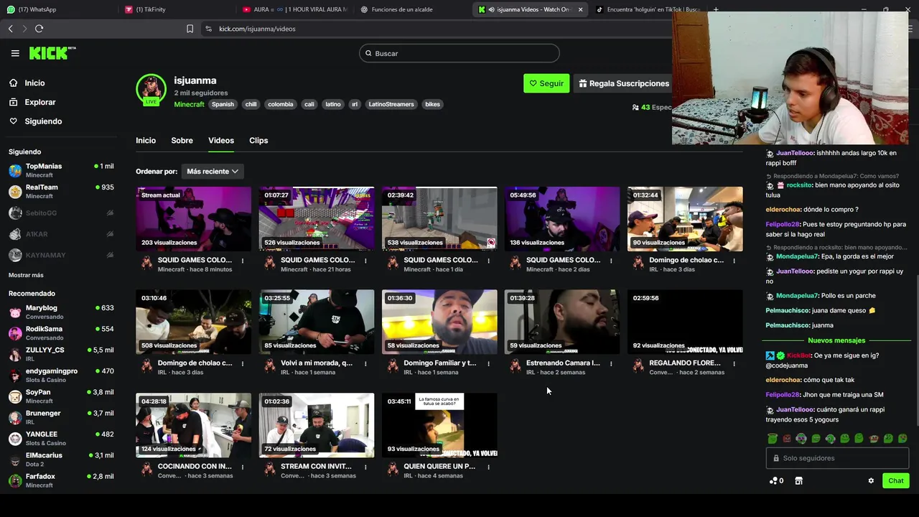Open options for Estrenando Camara video
Viewport: 919px width, 517px height.
click(611, 364)
